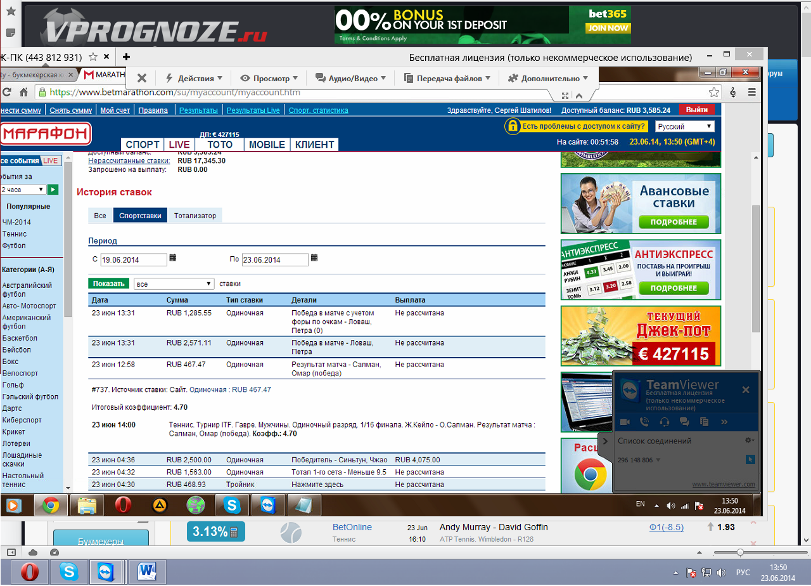Open Результаты Live link

pyautogui.click(x=253, y=110)
